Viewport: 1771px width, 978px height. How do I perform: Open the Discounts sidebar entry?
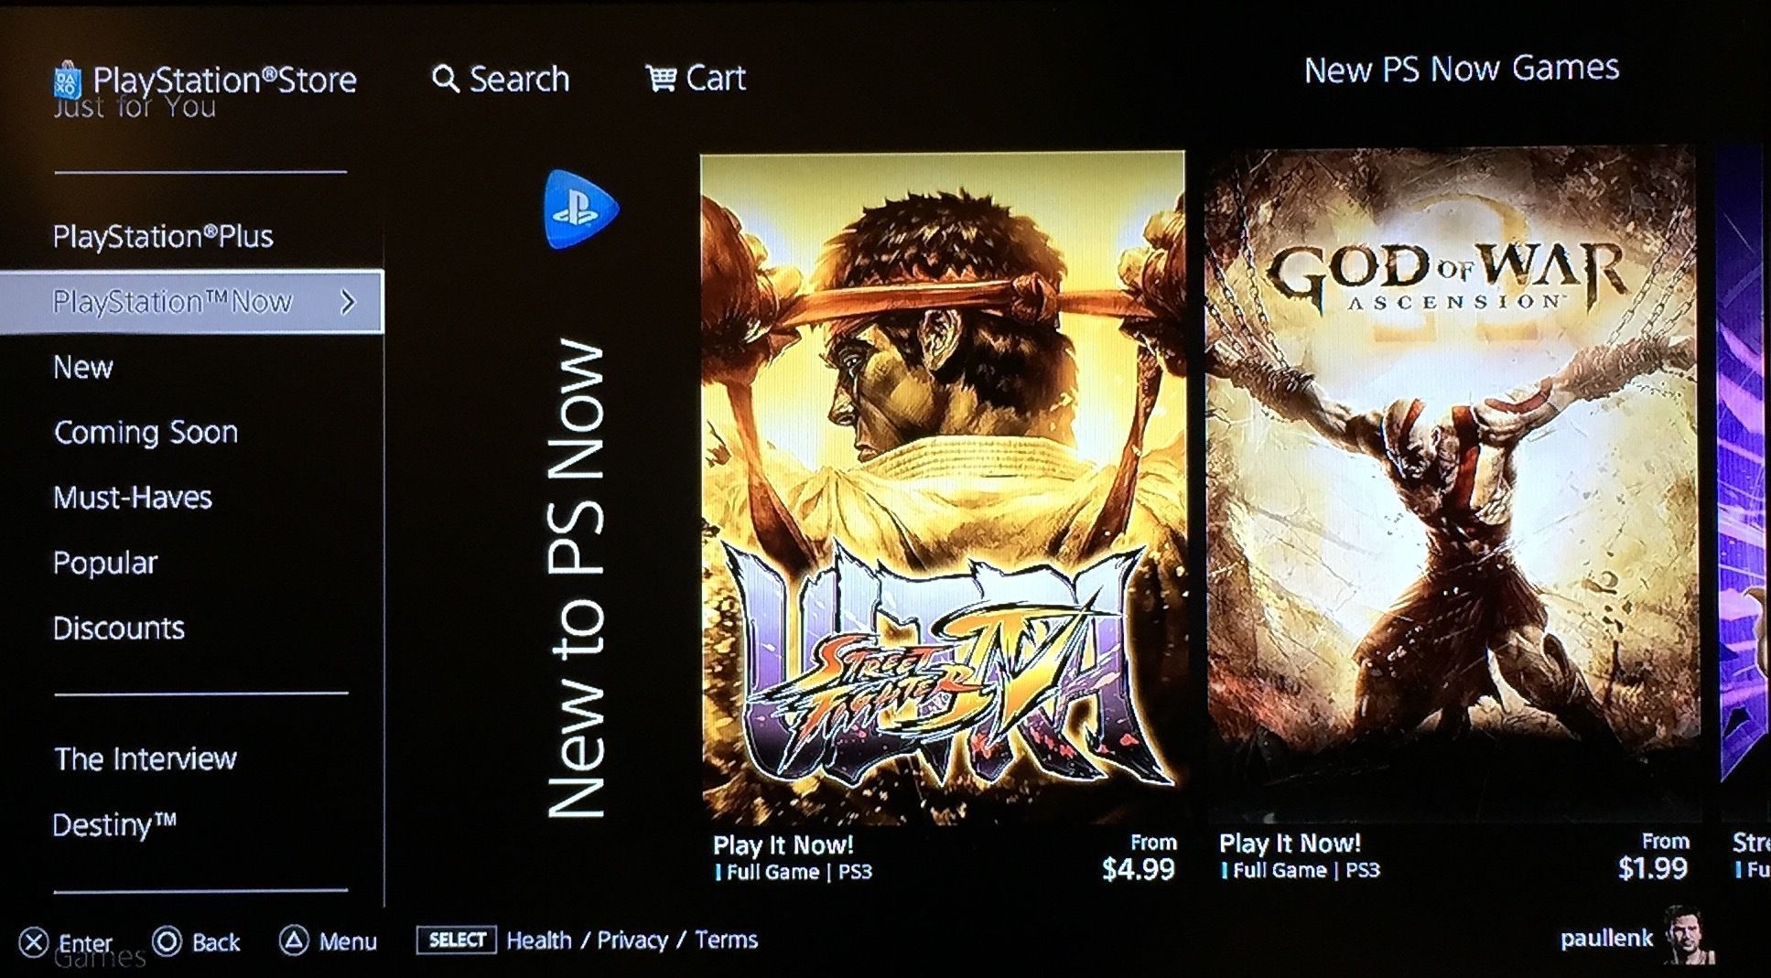(x=119, y=628)
